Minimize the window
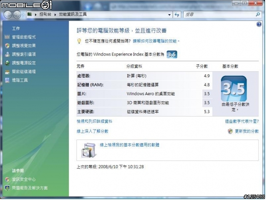 point(236,3)
